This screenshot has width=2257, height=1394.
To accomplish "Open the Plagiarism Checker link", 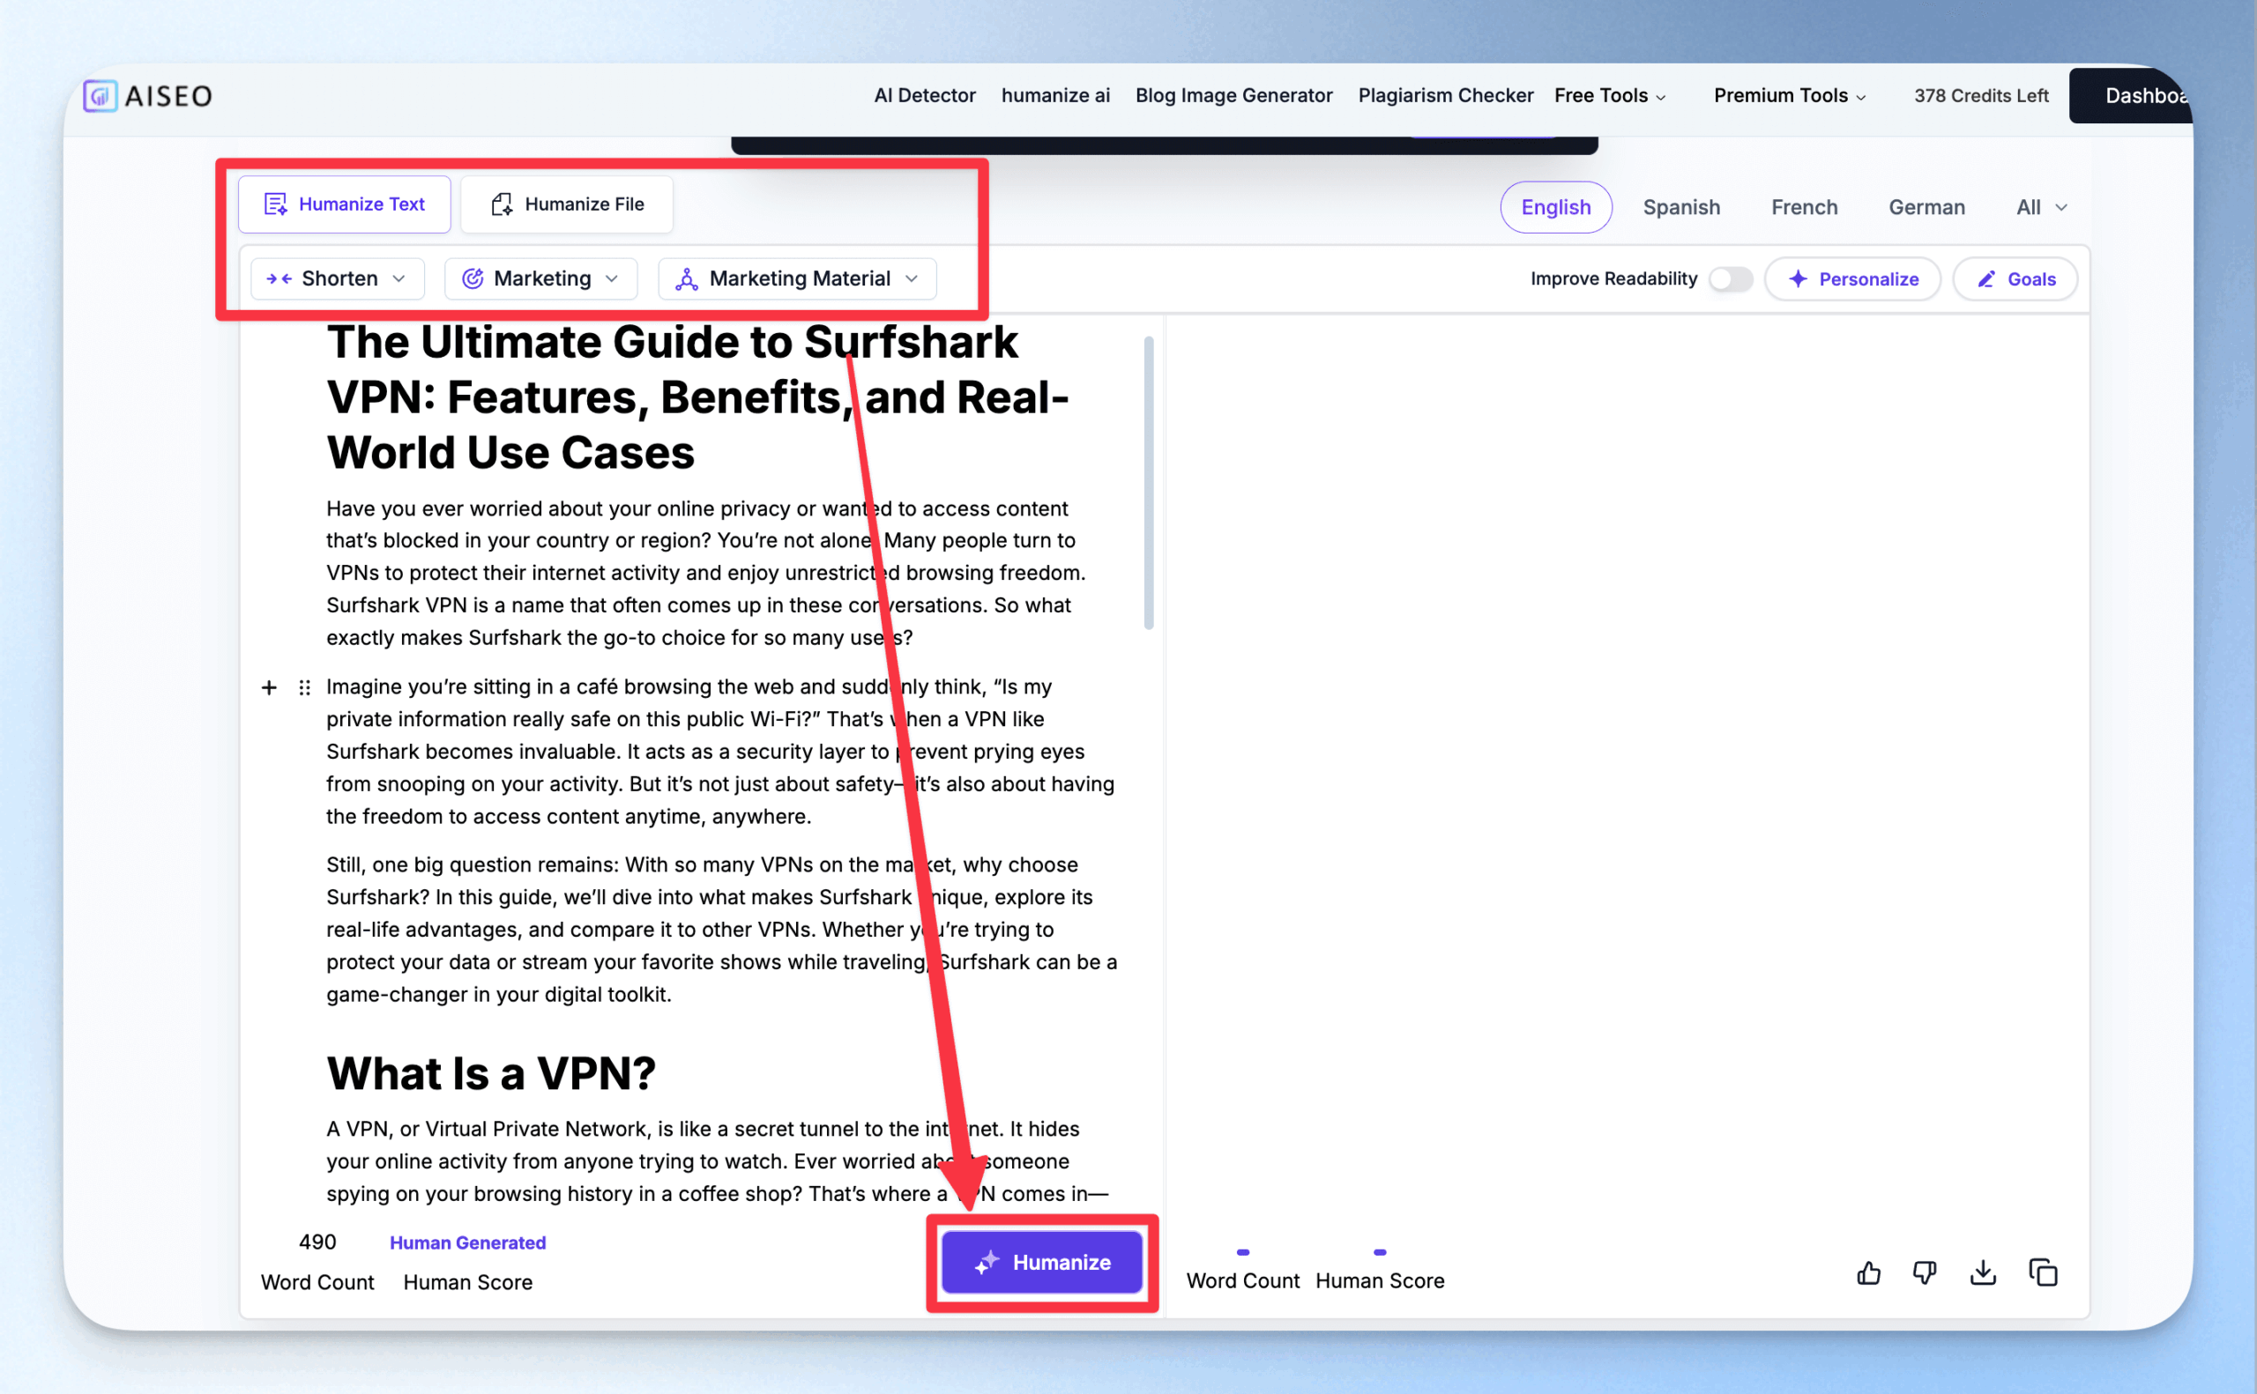I will point(1444,96).
